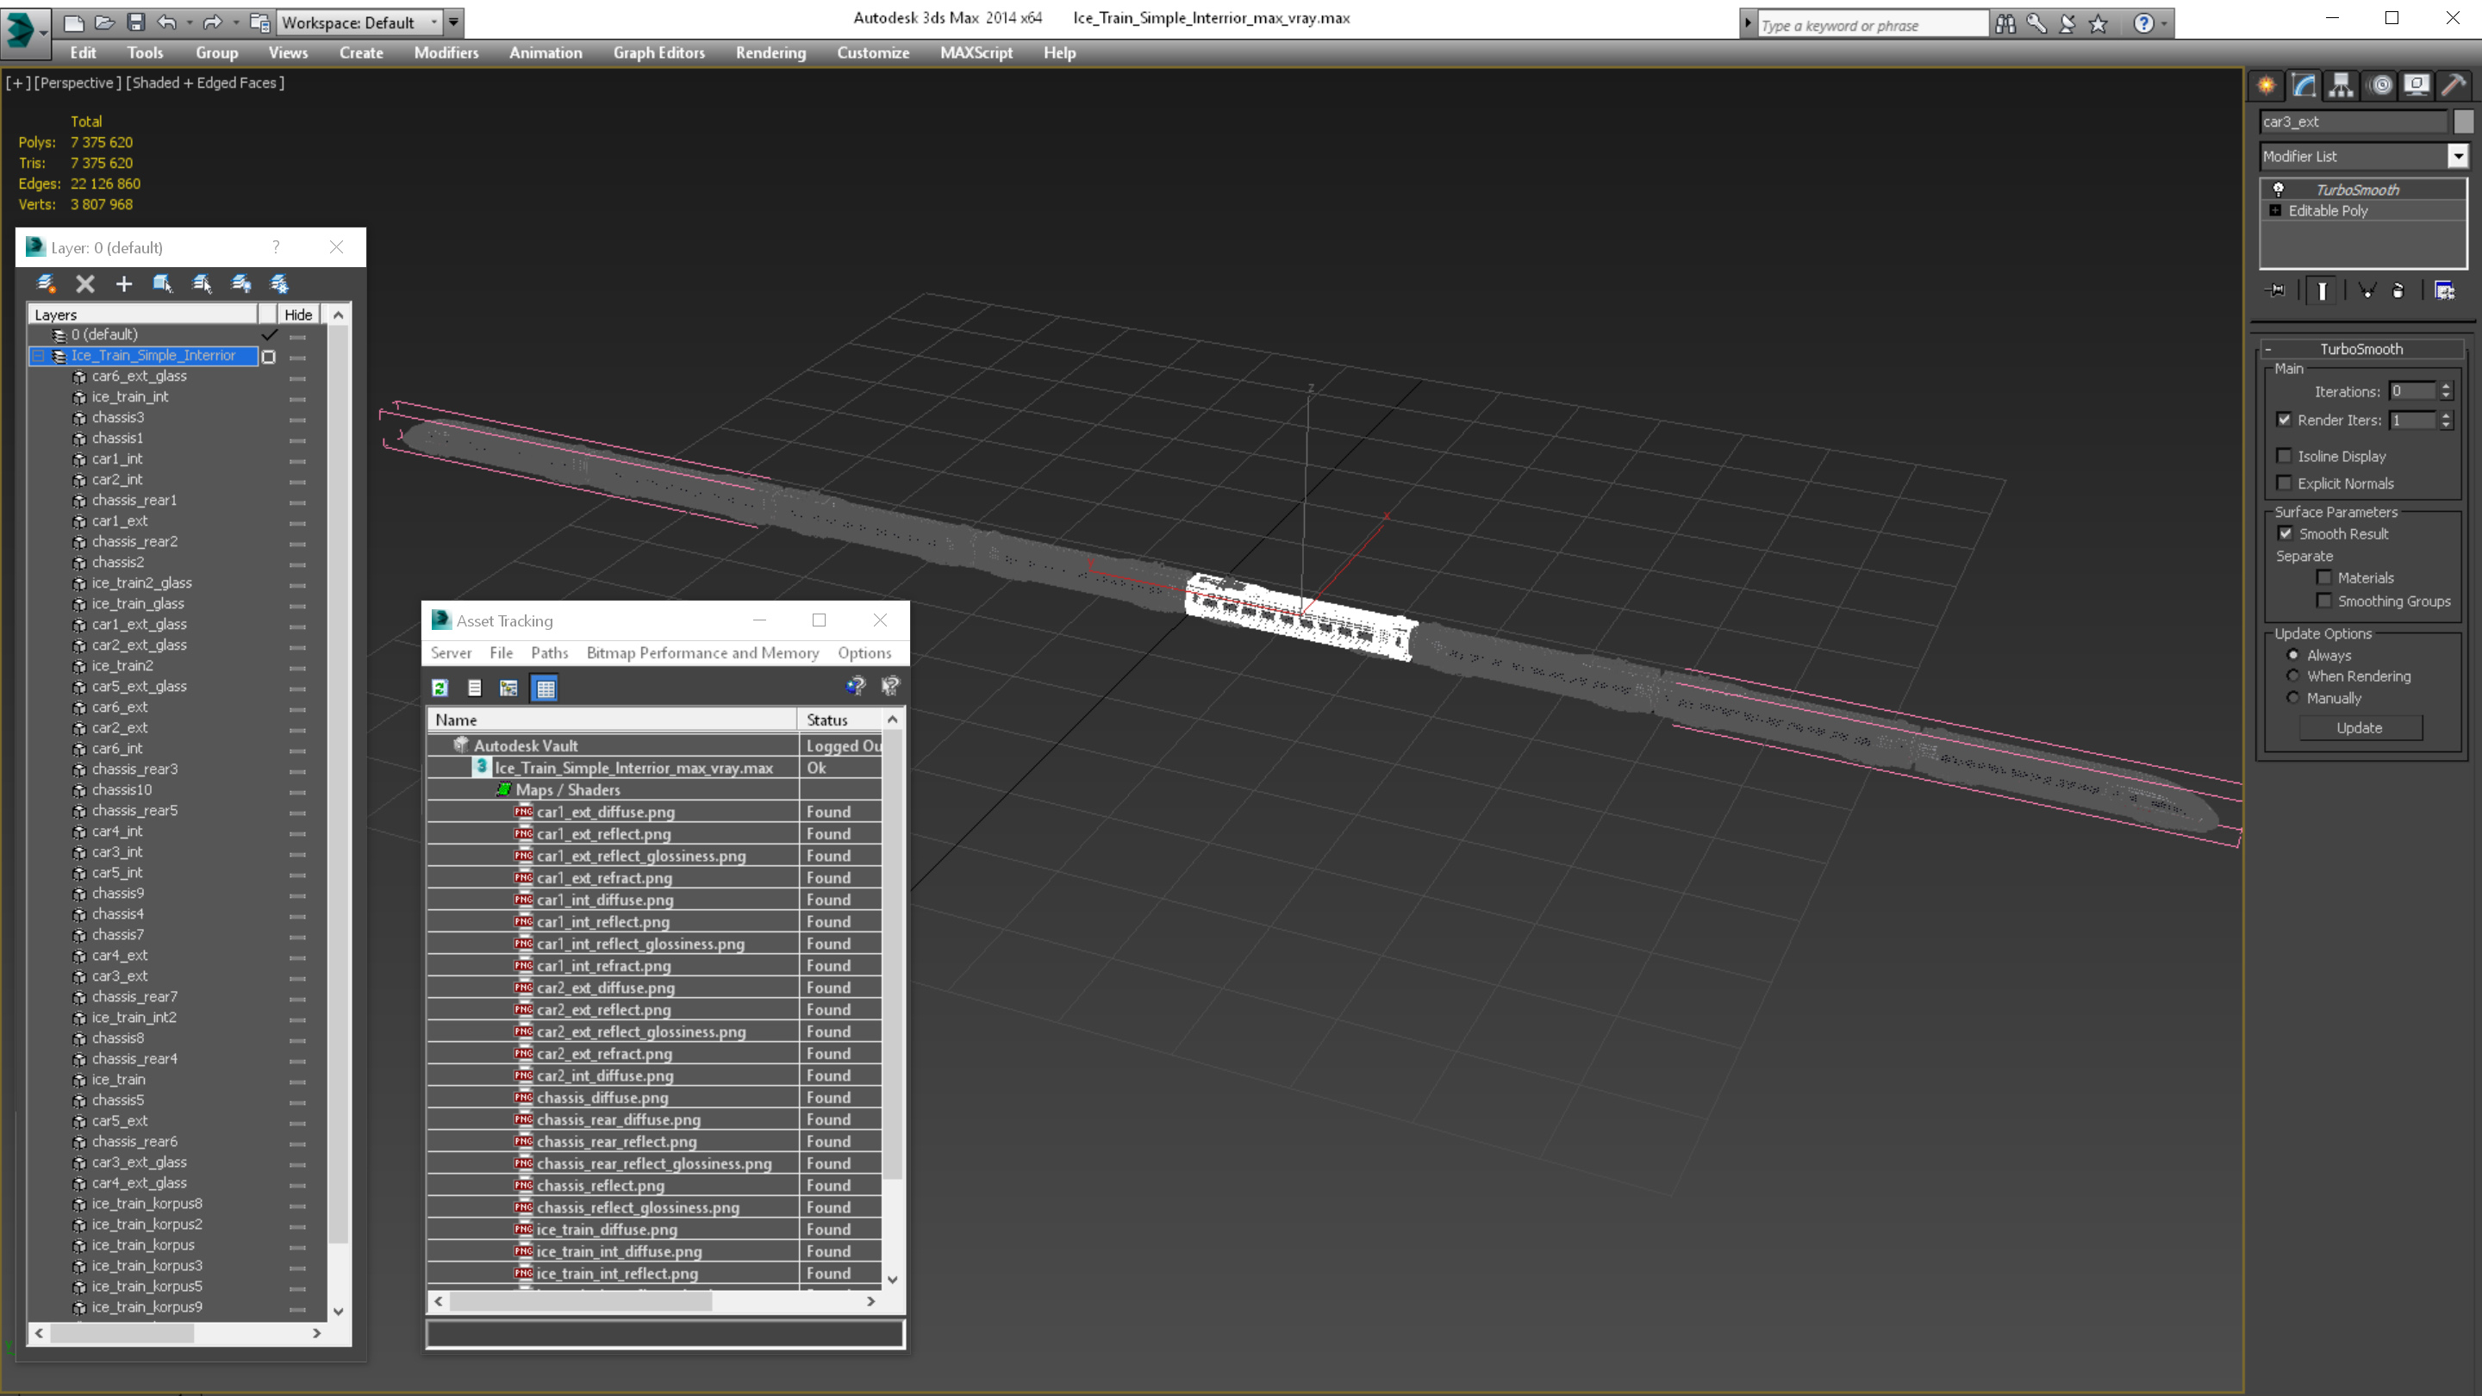
Task: Refresh the Asset Tracking list
Action: pyautogui.click(x=440, y=688)
